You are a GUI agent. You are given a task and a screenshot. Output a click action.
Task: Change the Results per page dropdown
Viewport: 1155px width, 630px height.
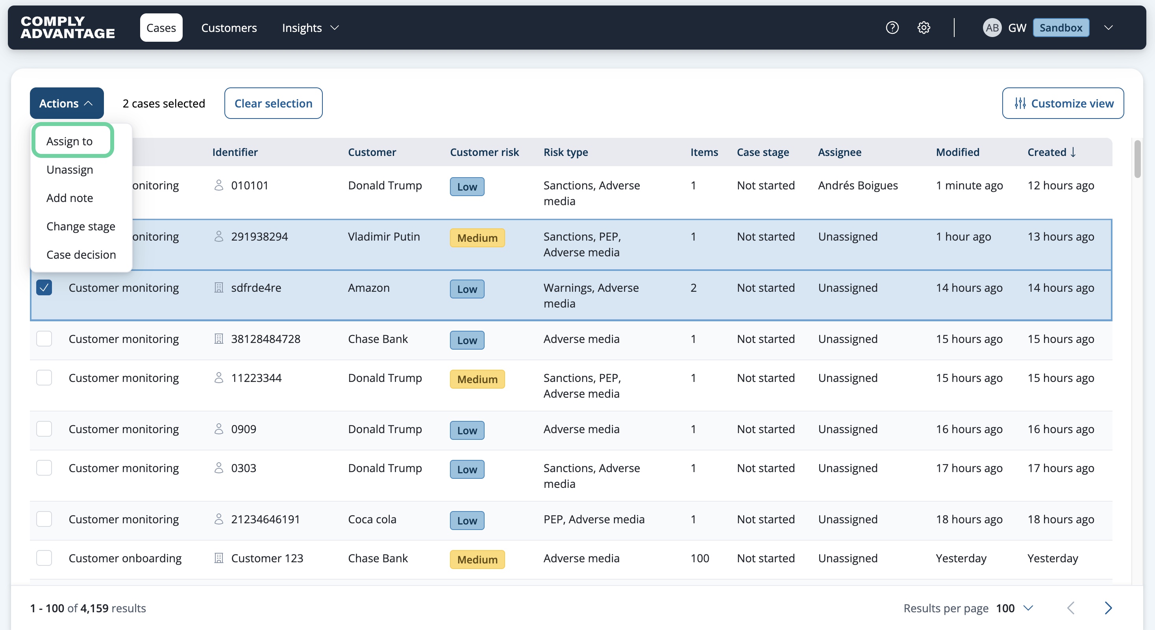coord(1015,608)
